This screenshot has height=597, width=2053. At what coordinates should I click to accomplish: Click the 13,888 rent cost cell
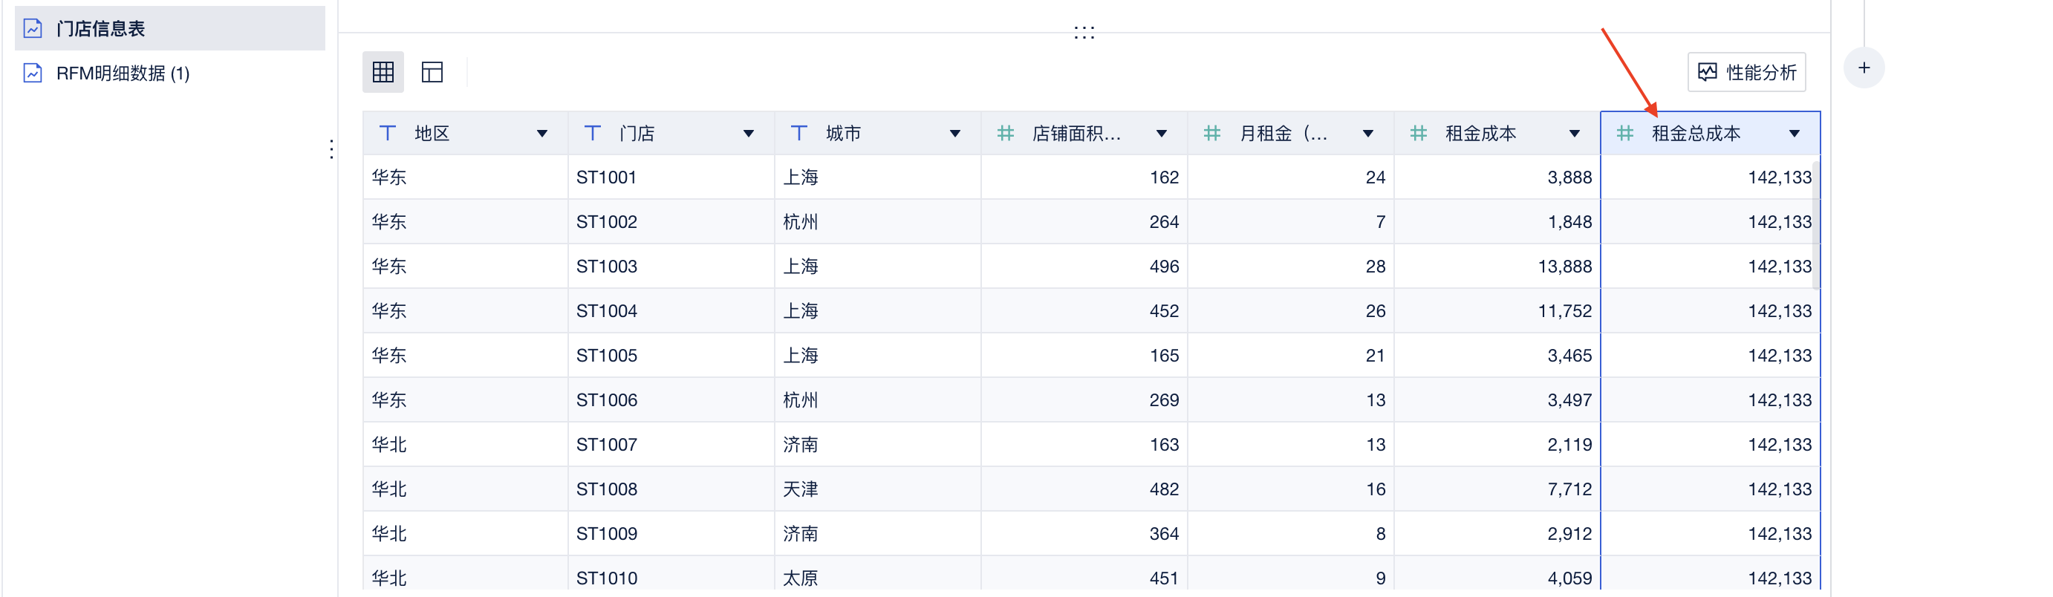pos(1497,267)
